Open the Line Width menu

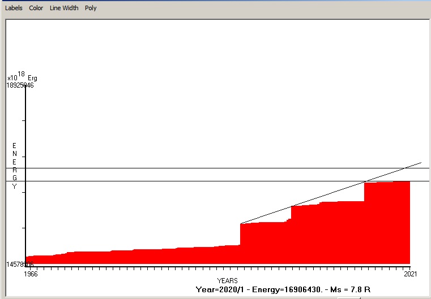tap(64, 8)
